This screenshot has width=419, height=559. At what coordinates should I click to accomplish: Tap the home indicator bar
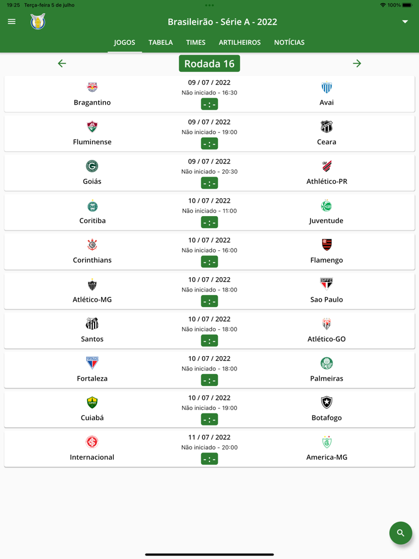(209, 554)
